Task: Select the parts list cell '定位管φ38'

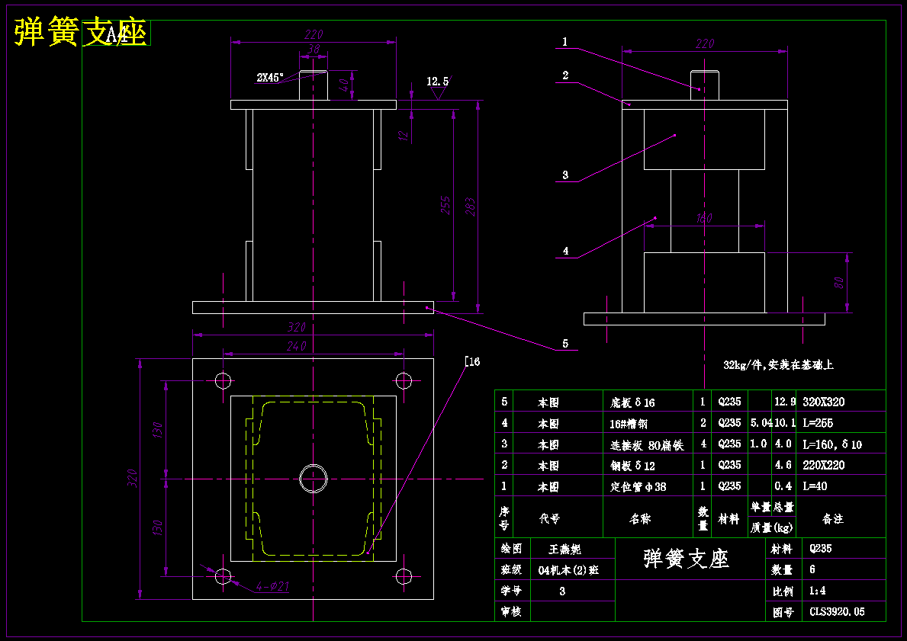Action: point(638,487)
